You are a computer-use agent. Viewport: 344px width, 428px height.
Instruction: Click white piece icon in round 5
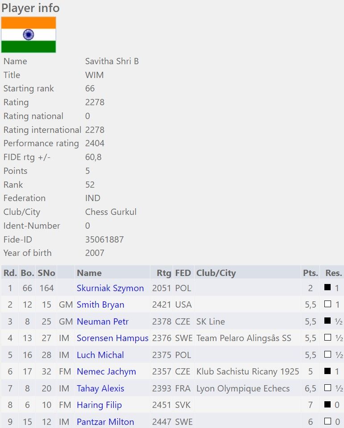pos(327,354)
